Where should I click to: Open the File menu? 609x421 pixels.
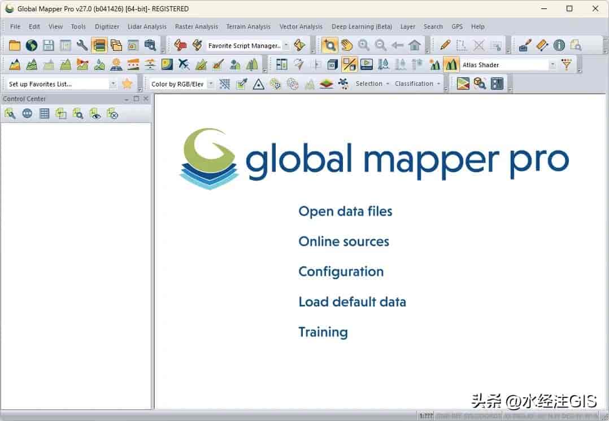(x=15, y=27)
